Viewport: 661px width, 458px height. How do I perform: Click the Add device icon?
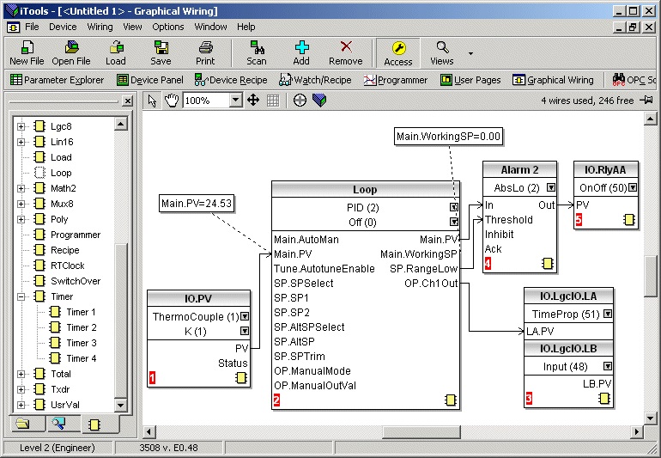[x=301, y=53]
